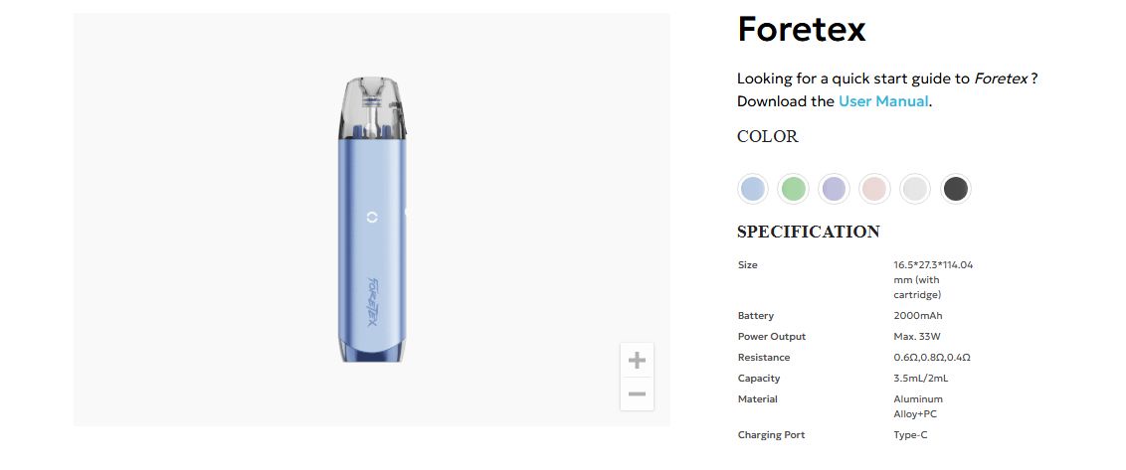Click the Foretex product title
This screenshot has width=1126, height=470.
click(801, 30)
